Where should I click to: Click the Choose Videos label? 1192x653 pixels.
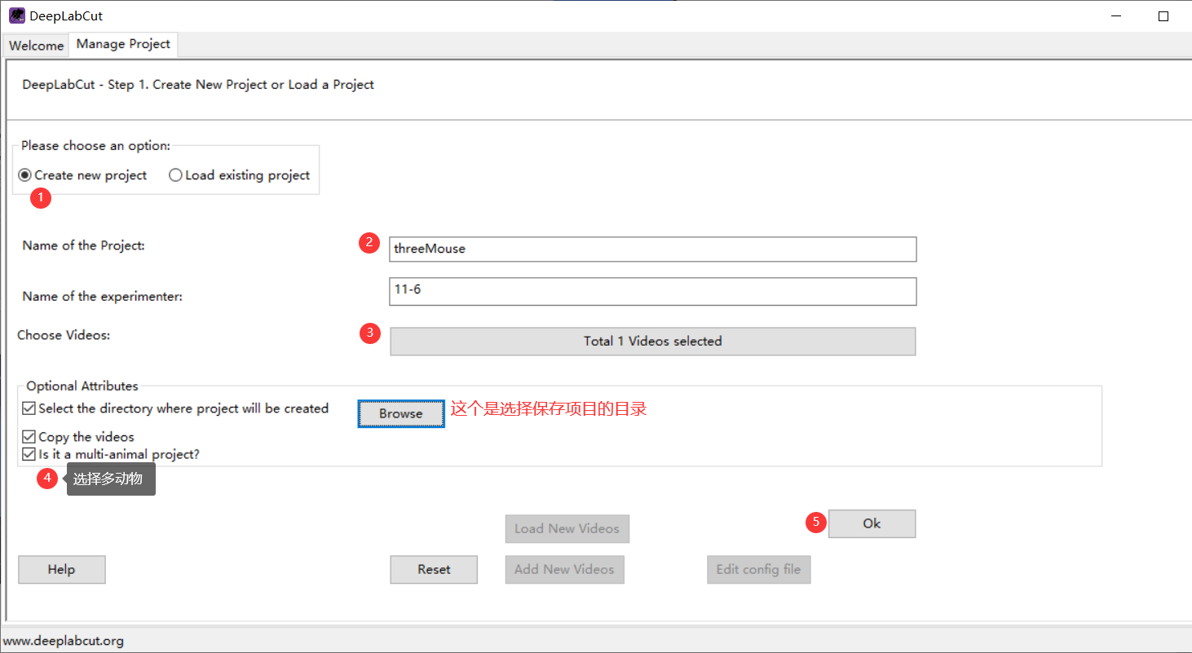[x=64, y=335]
